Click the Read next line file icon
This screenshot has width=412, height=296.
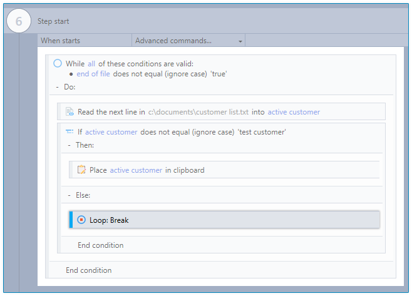70,112
